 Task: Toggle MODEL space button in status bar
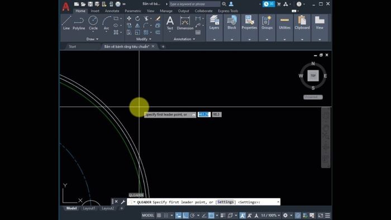(148, 216)
